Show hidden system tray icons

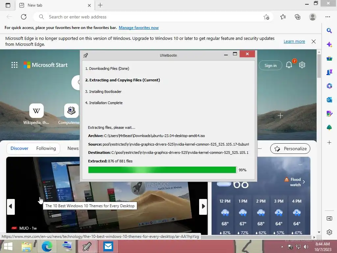click(282, 247)
